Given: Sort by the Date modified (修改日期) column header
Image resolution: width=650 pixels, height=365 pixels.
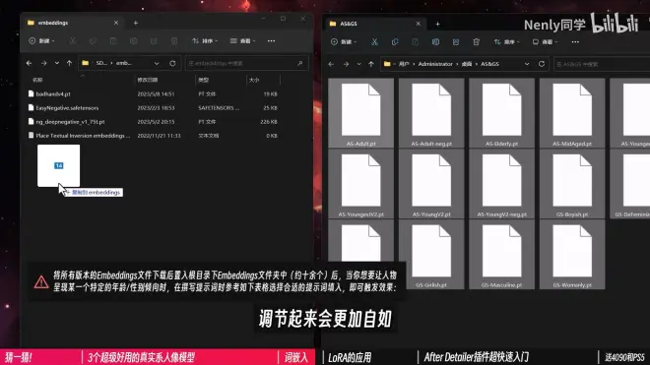Looking at the screenshot, I should pyautogui.click(x=148, y=80).
